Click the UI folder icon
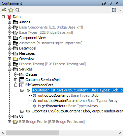The width and height of the screenshot is (123, 136). click(x=15, y=117)
